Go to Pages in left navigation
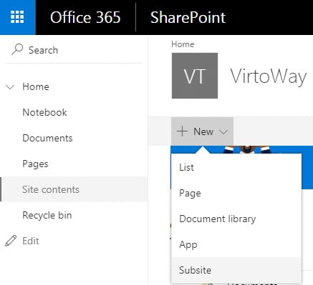The width and height of the screenshot is (313, 285). pyautogui.click(x=35, y=164)
